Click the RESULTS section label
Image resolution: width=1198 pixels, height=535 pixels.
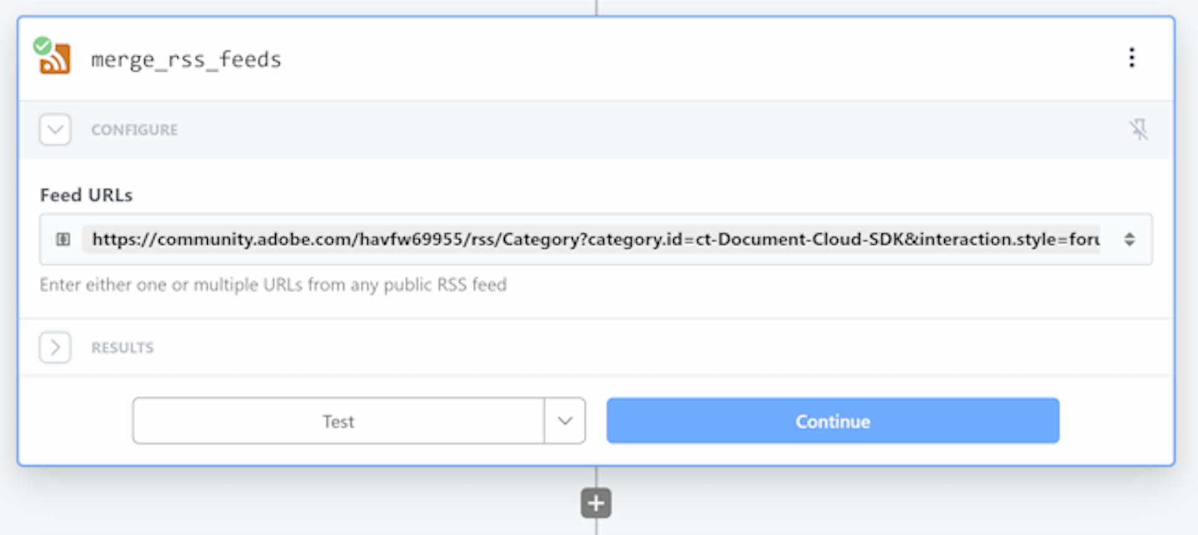click(122, 347)
